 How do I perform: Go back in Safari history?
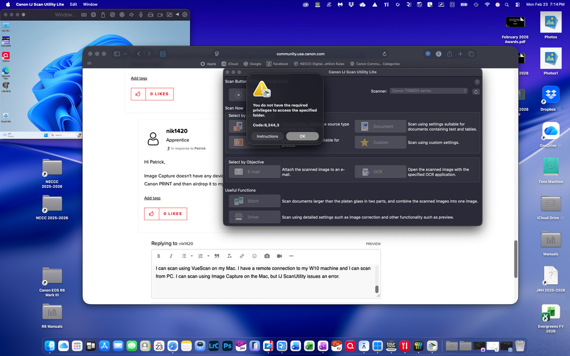138,54
